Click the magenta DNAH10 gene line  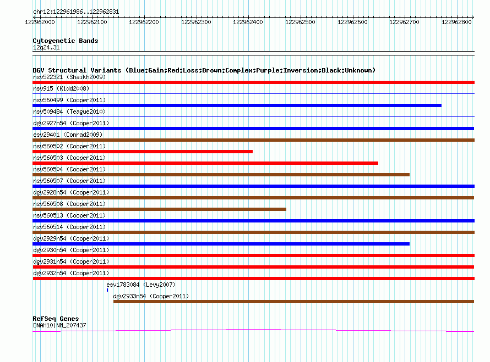click(253, 331)
